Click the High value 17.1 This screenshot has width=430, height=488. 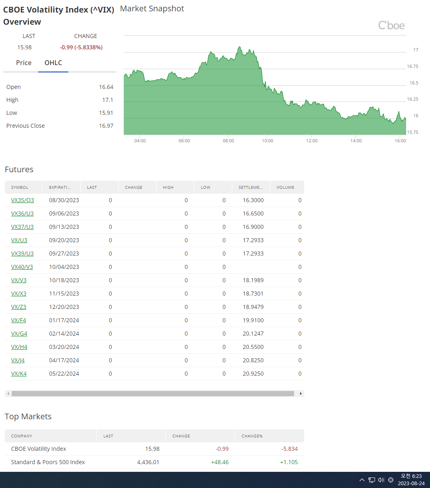pos(108,100)
